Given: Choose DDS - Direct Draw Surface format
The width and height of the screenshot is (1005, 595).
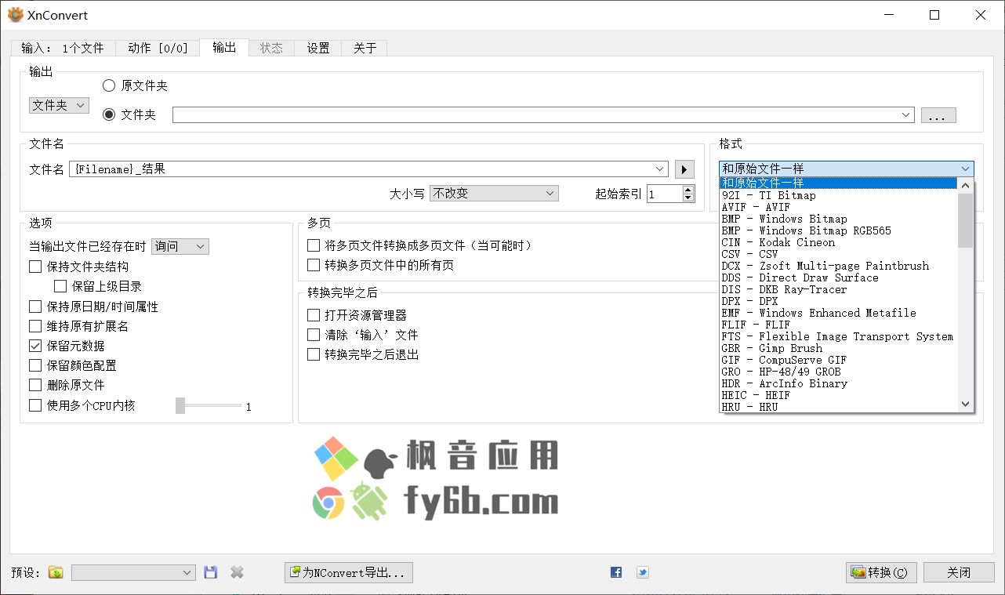Looking at the screenshot, I should (x=839, y=278).
